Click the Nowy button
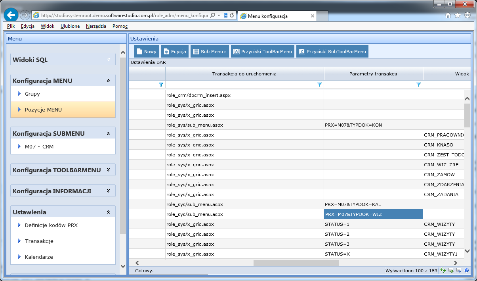Viewport: 477px width, 281px height. [x=147, y=52]
